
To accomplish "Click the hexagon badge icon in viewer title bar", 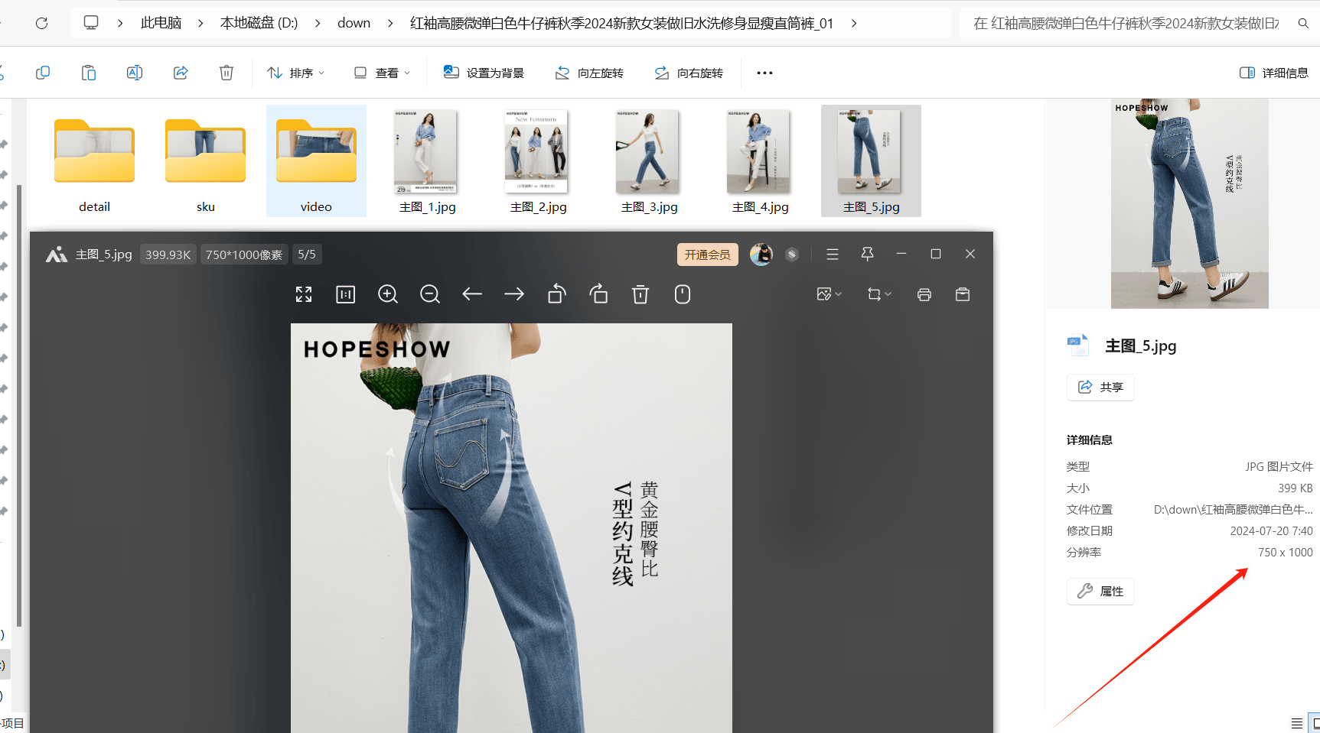I will (792, 255).
